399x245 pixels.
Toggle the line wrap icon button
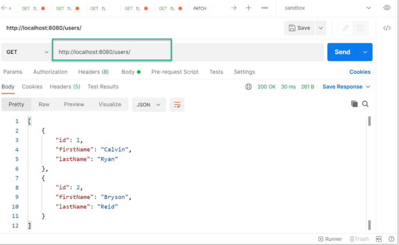(177, 104)
